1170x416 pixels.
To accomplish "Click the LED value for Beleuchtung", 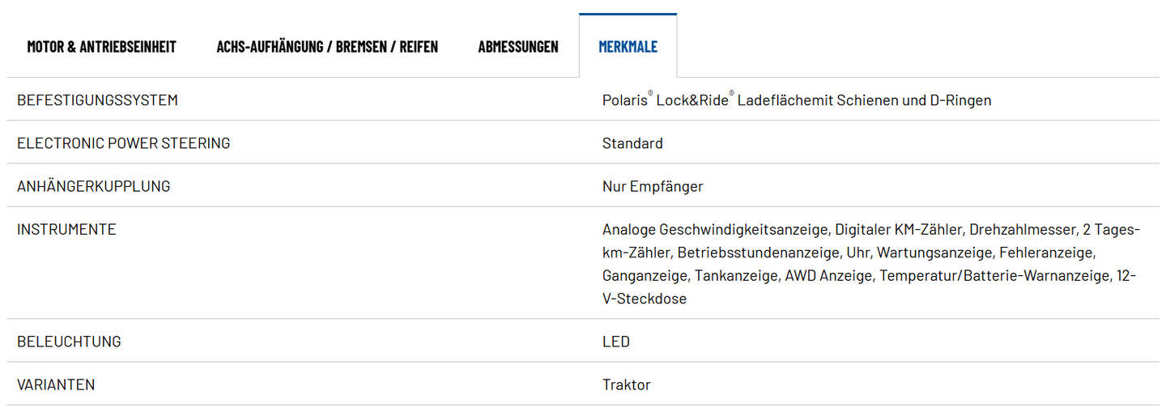I will pyautogui.click(x=615, y=342).
